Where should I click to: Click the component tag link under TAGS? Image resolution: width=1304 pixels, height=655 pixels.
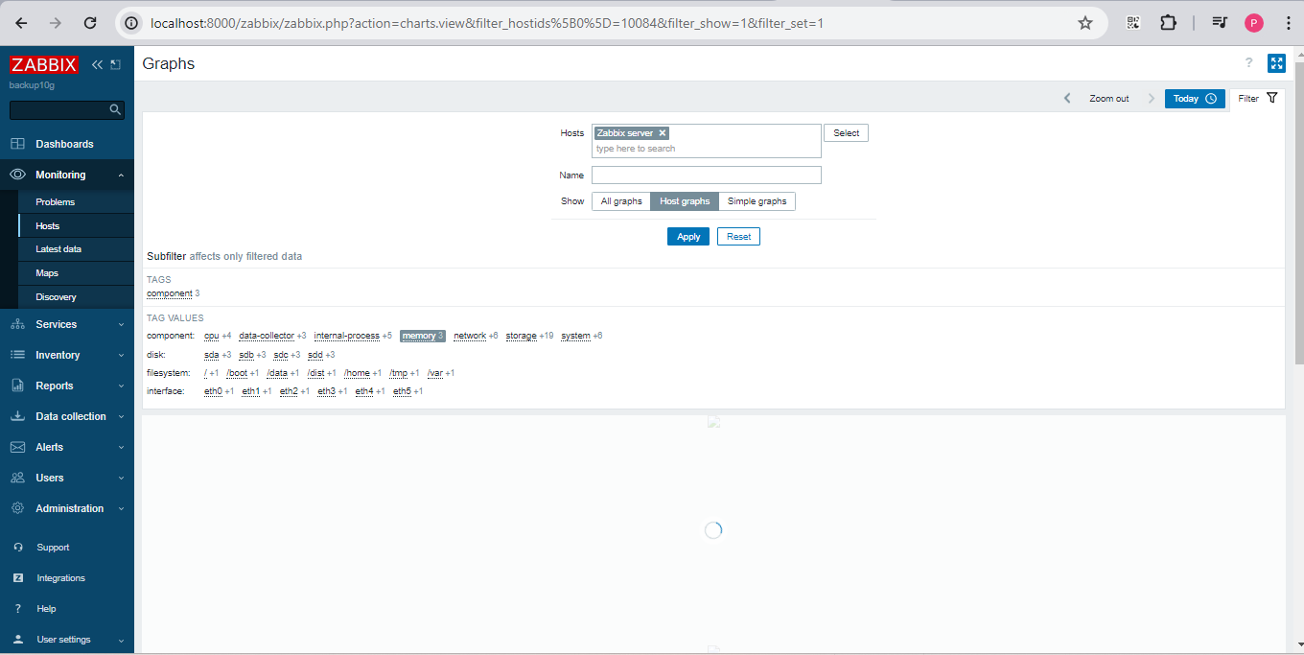(x=170, y=293)
